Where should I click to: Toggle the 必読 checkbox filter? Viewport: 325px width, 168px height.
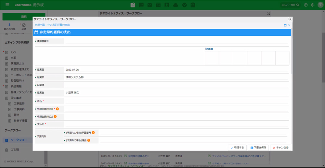pos(24,25)
